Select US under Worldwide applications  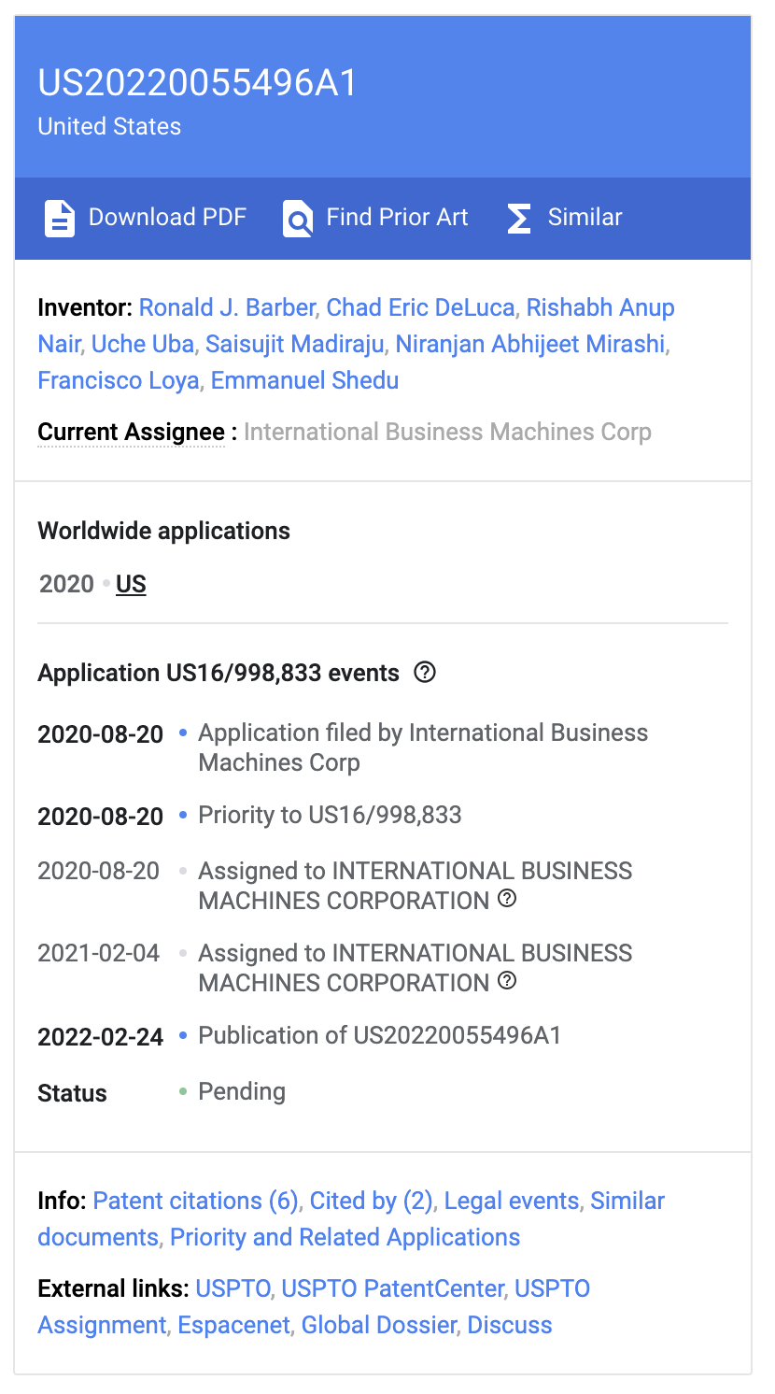(x=131, y=584)
